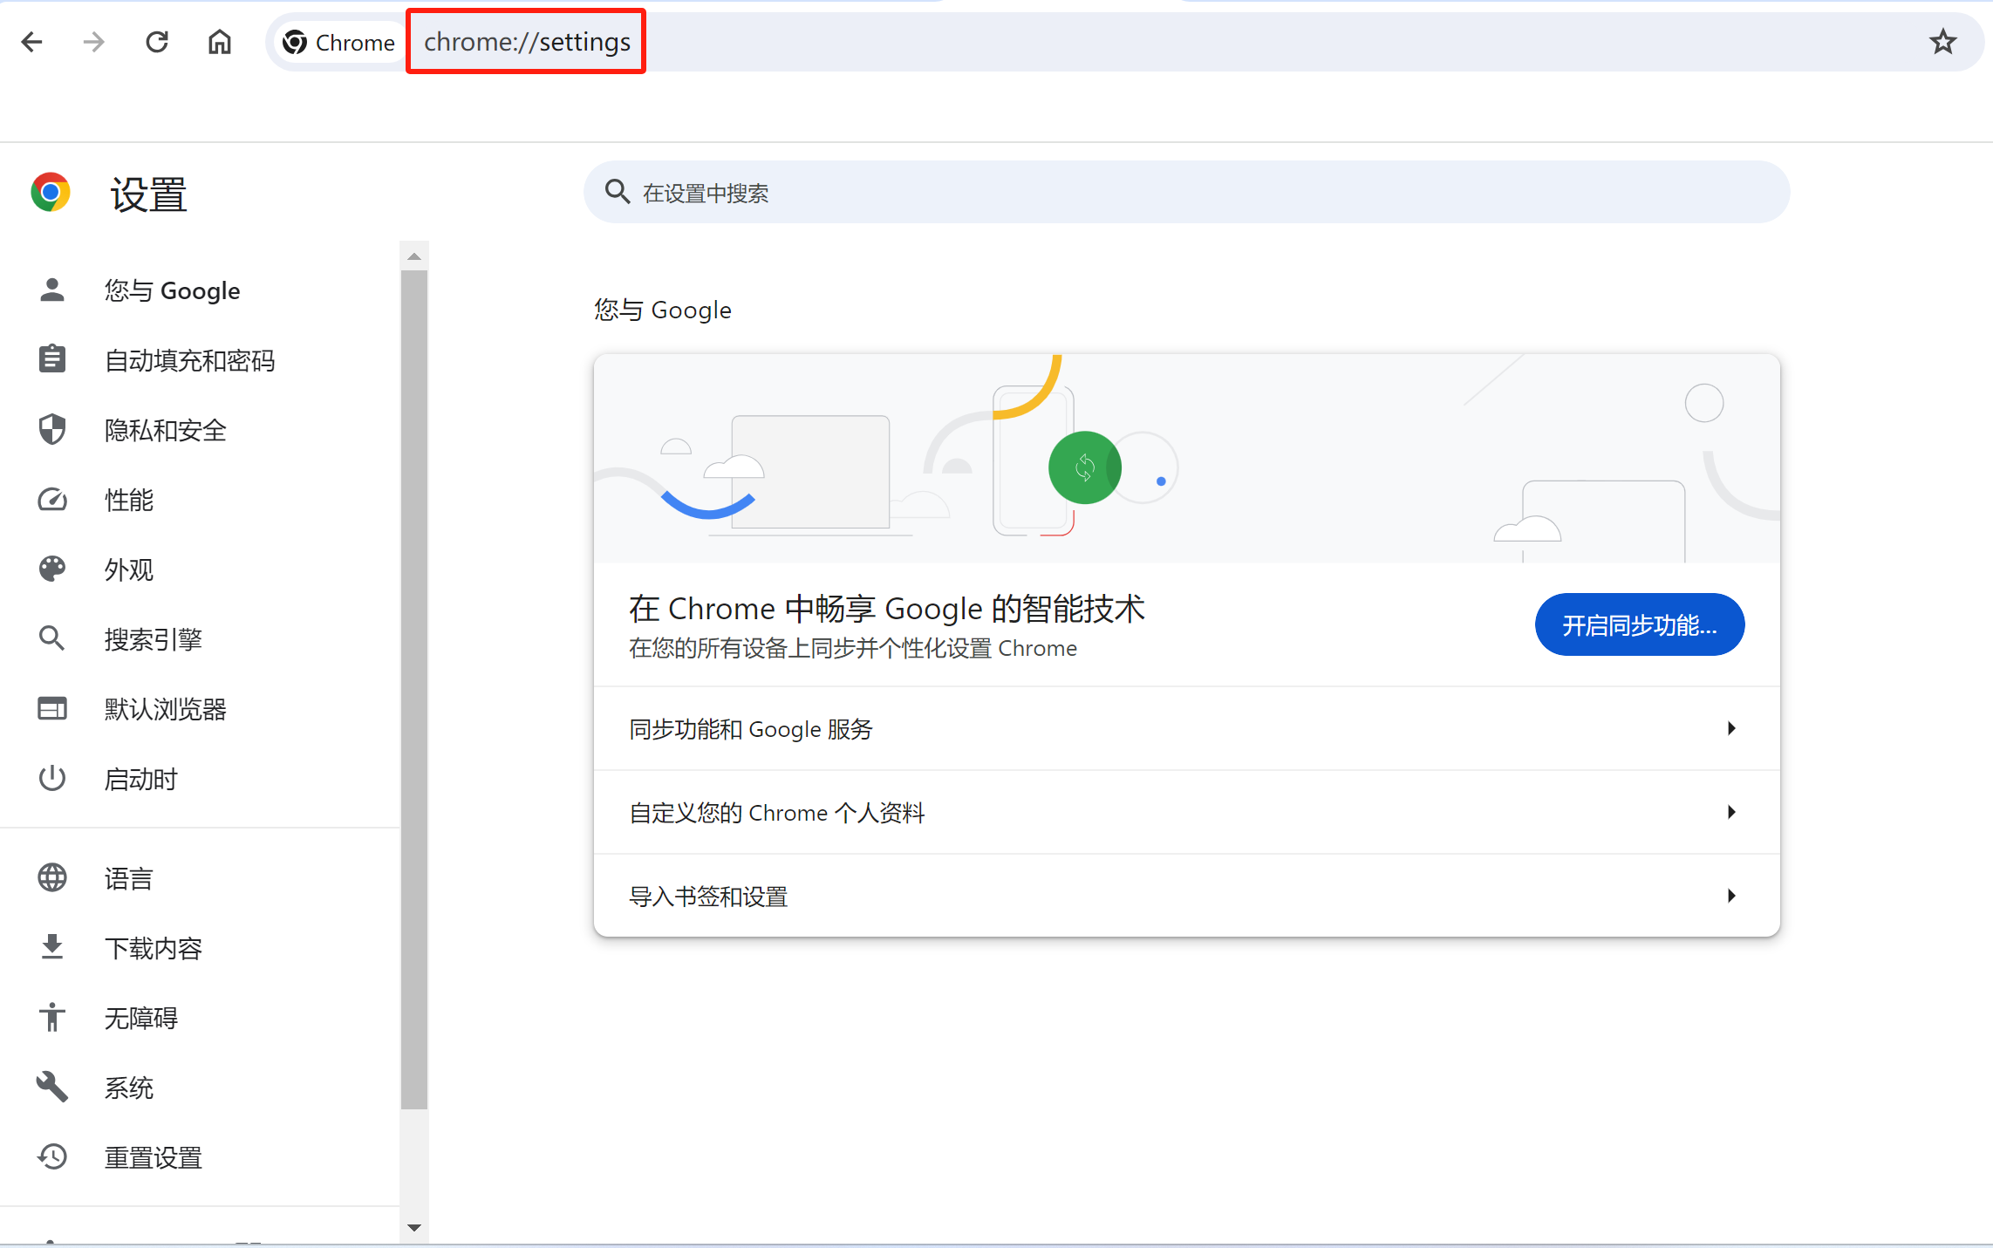Go to the home page icon

(x=220, y=42)
